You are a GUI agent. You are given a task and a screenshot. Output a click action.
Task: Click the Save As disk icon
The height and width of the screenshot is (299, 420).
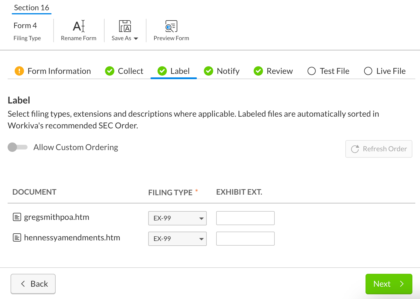(125, 26)
